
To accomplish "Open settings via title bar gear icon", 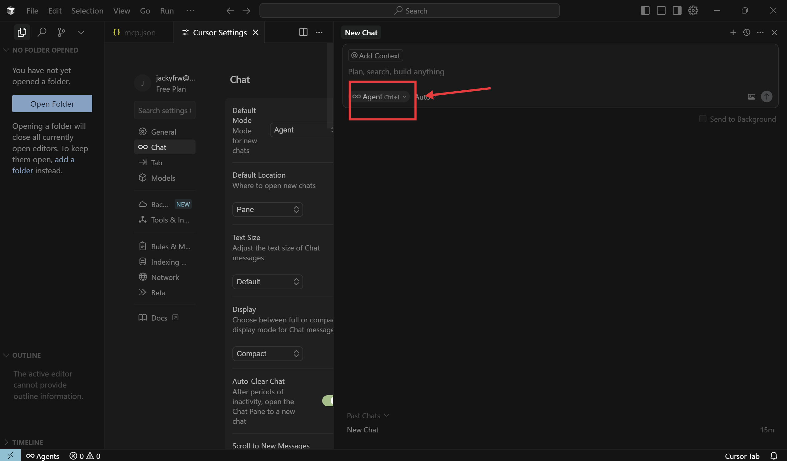I will coord(693,11).
